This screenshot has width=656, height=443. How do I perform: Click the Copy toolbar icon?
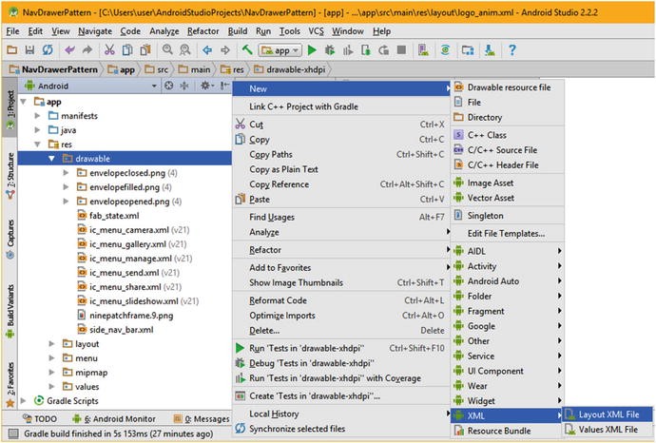(127, 50)
